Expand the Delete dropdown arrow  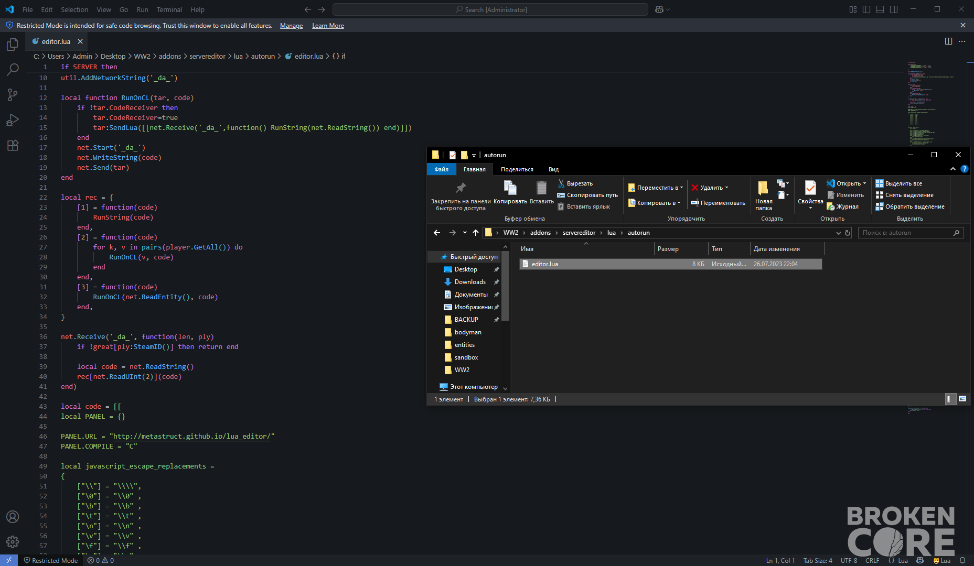[x=726, y=188]
